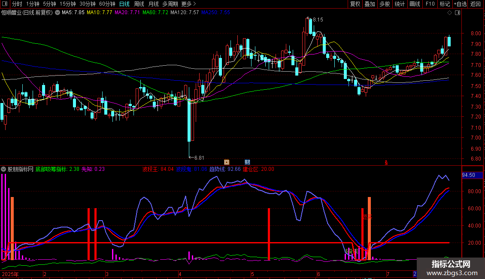Viewport: 485px width, 279px height.
Task: Add stock via +自选 button
Action: point(460,4)
